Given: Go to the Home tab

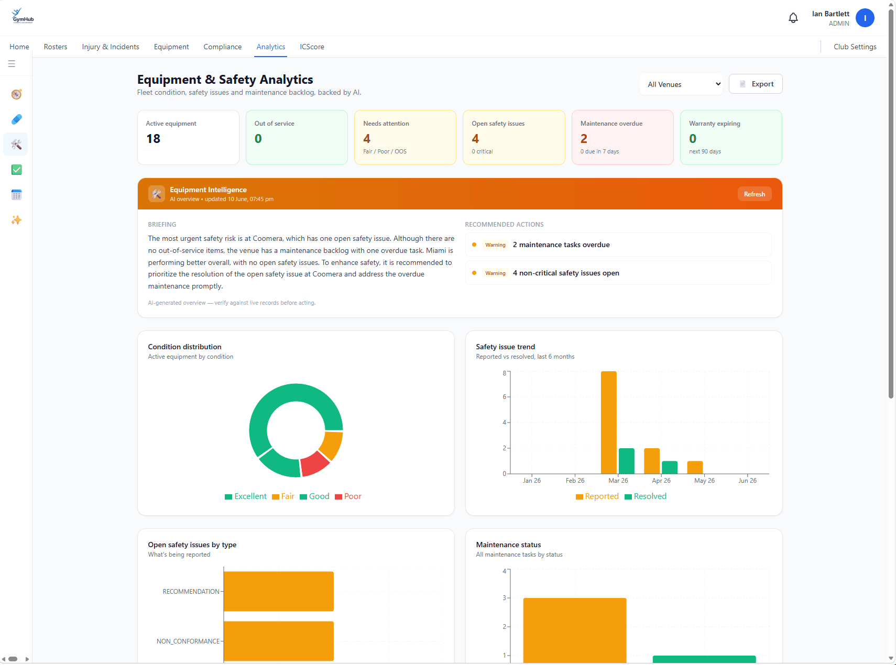Looking at the screenshot, I should [x=19, y=47].
